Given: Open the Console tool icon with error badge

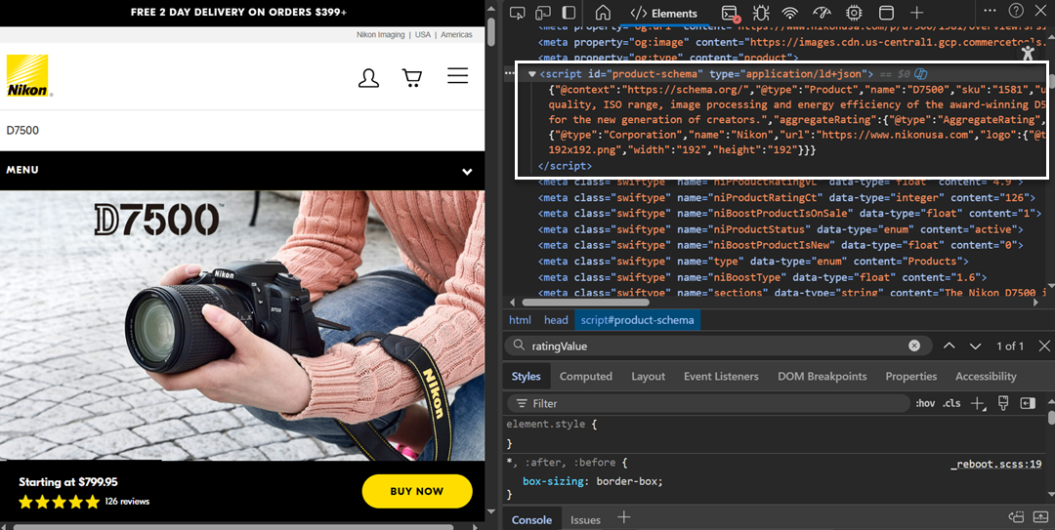Looking at the screenshot, I should point(730,13).
